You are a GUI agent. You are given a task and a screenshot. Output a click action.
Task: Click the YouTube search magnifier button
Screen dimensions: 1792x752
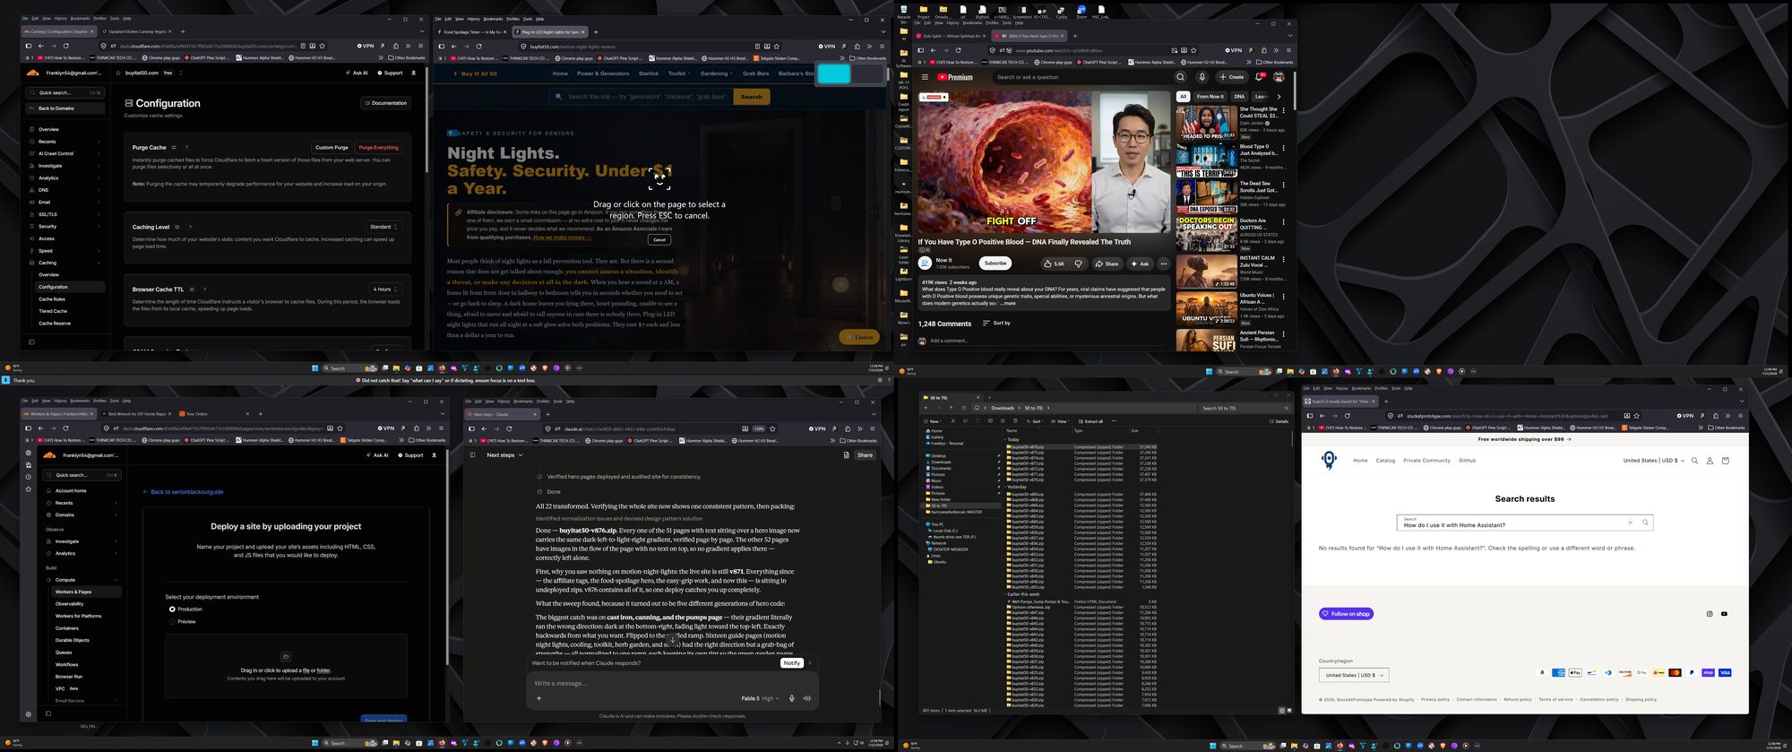[x=1180, y=77]
